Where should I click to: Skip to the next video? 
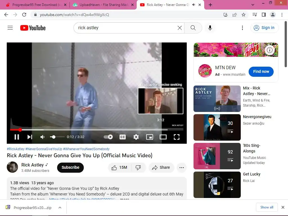coord(30,137)
